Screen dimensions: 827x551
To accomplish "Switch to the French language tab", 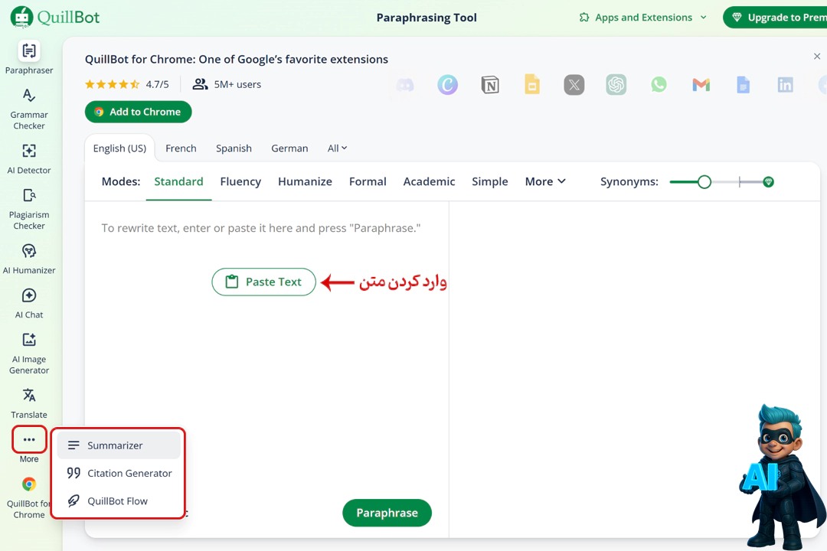I will pos(181,148).
